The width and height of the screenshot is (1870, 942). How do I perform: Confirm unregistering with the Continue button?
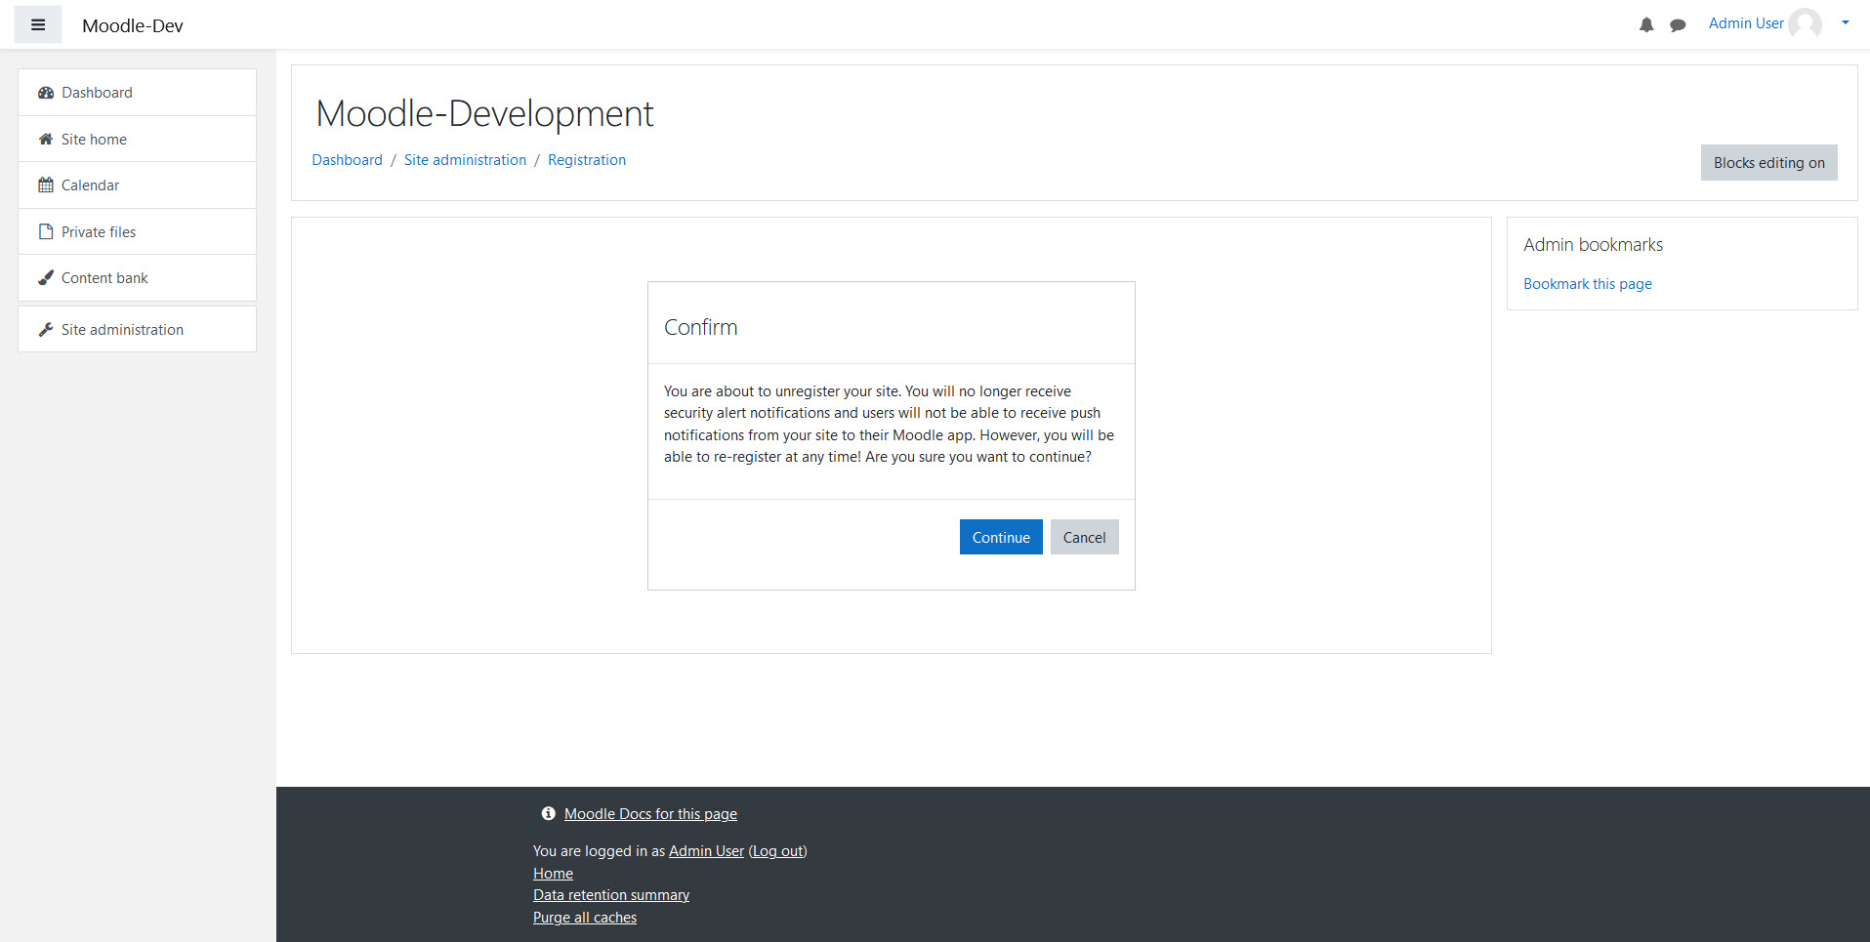click(1001, 537)
